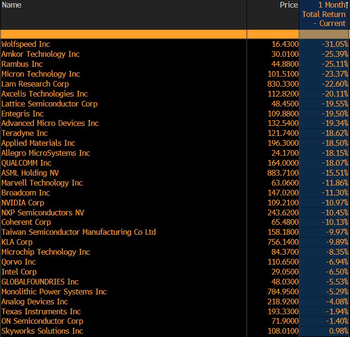Sort by the Name column header
The width and height of the screenshot is (350, 337).
click(12, 5)
